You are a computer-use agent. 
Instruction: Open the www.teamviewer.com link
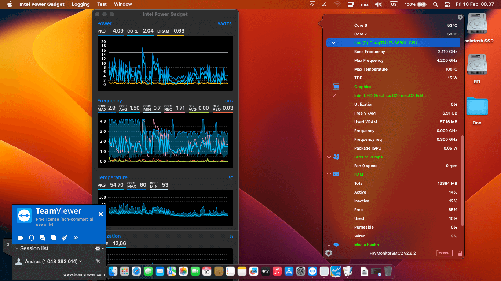tap(84, 274)
